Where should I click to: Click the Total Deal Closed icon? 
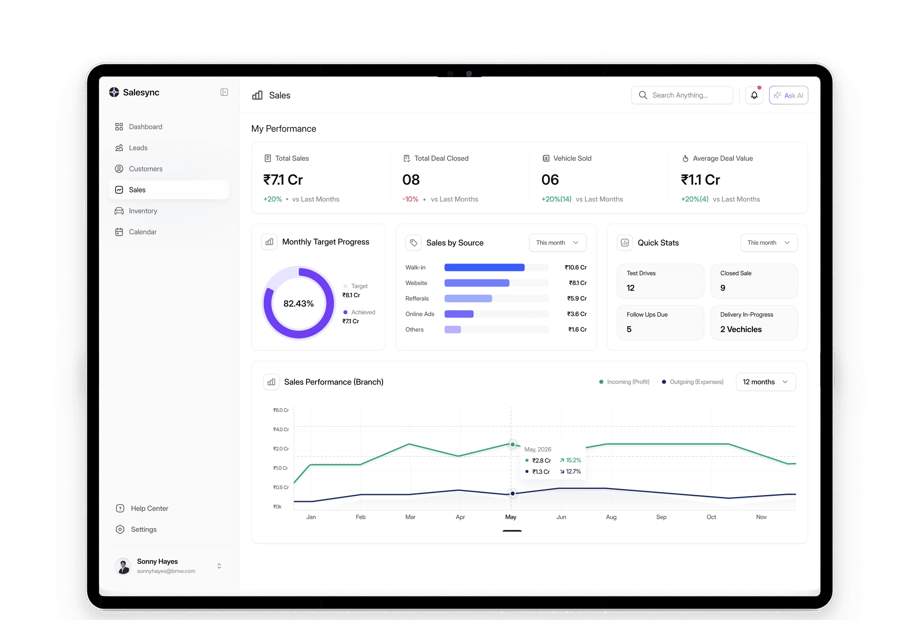407,158
